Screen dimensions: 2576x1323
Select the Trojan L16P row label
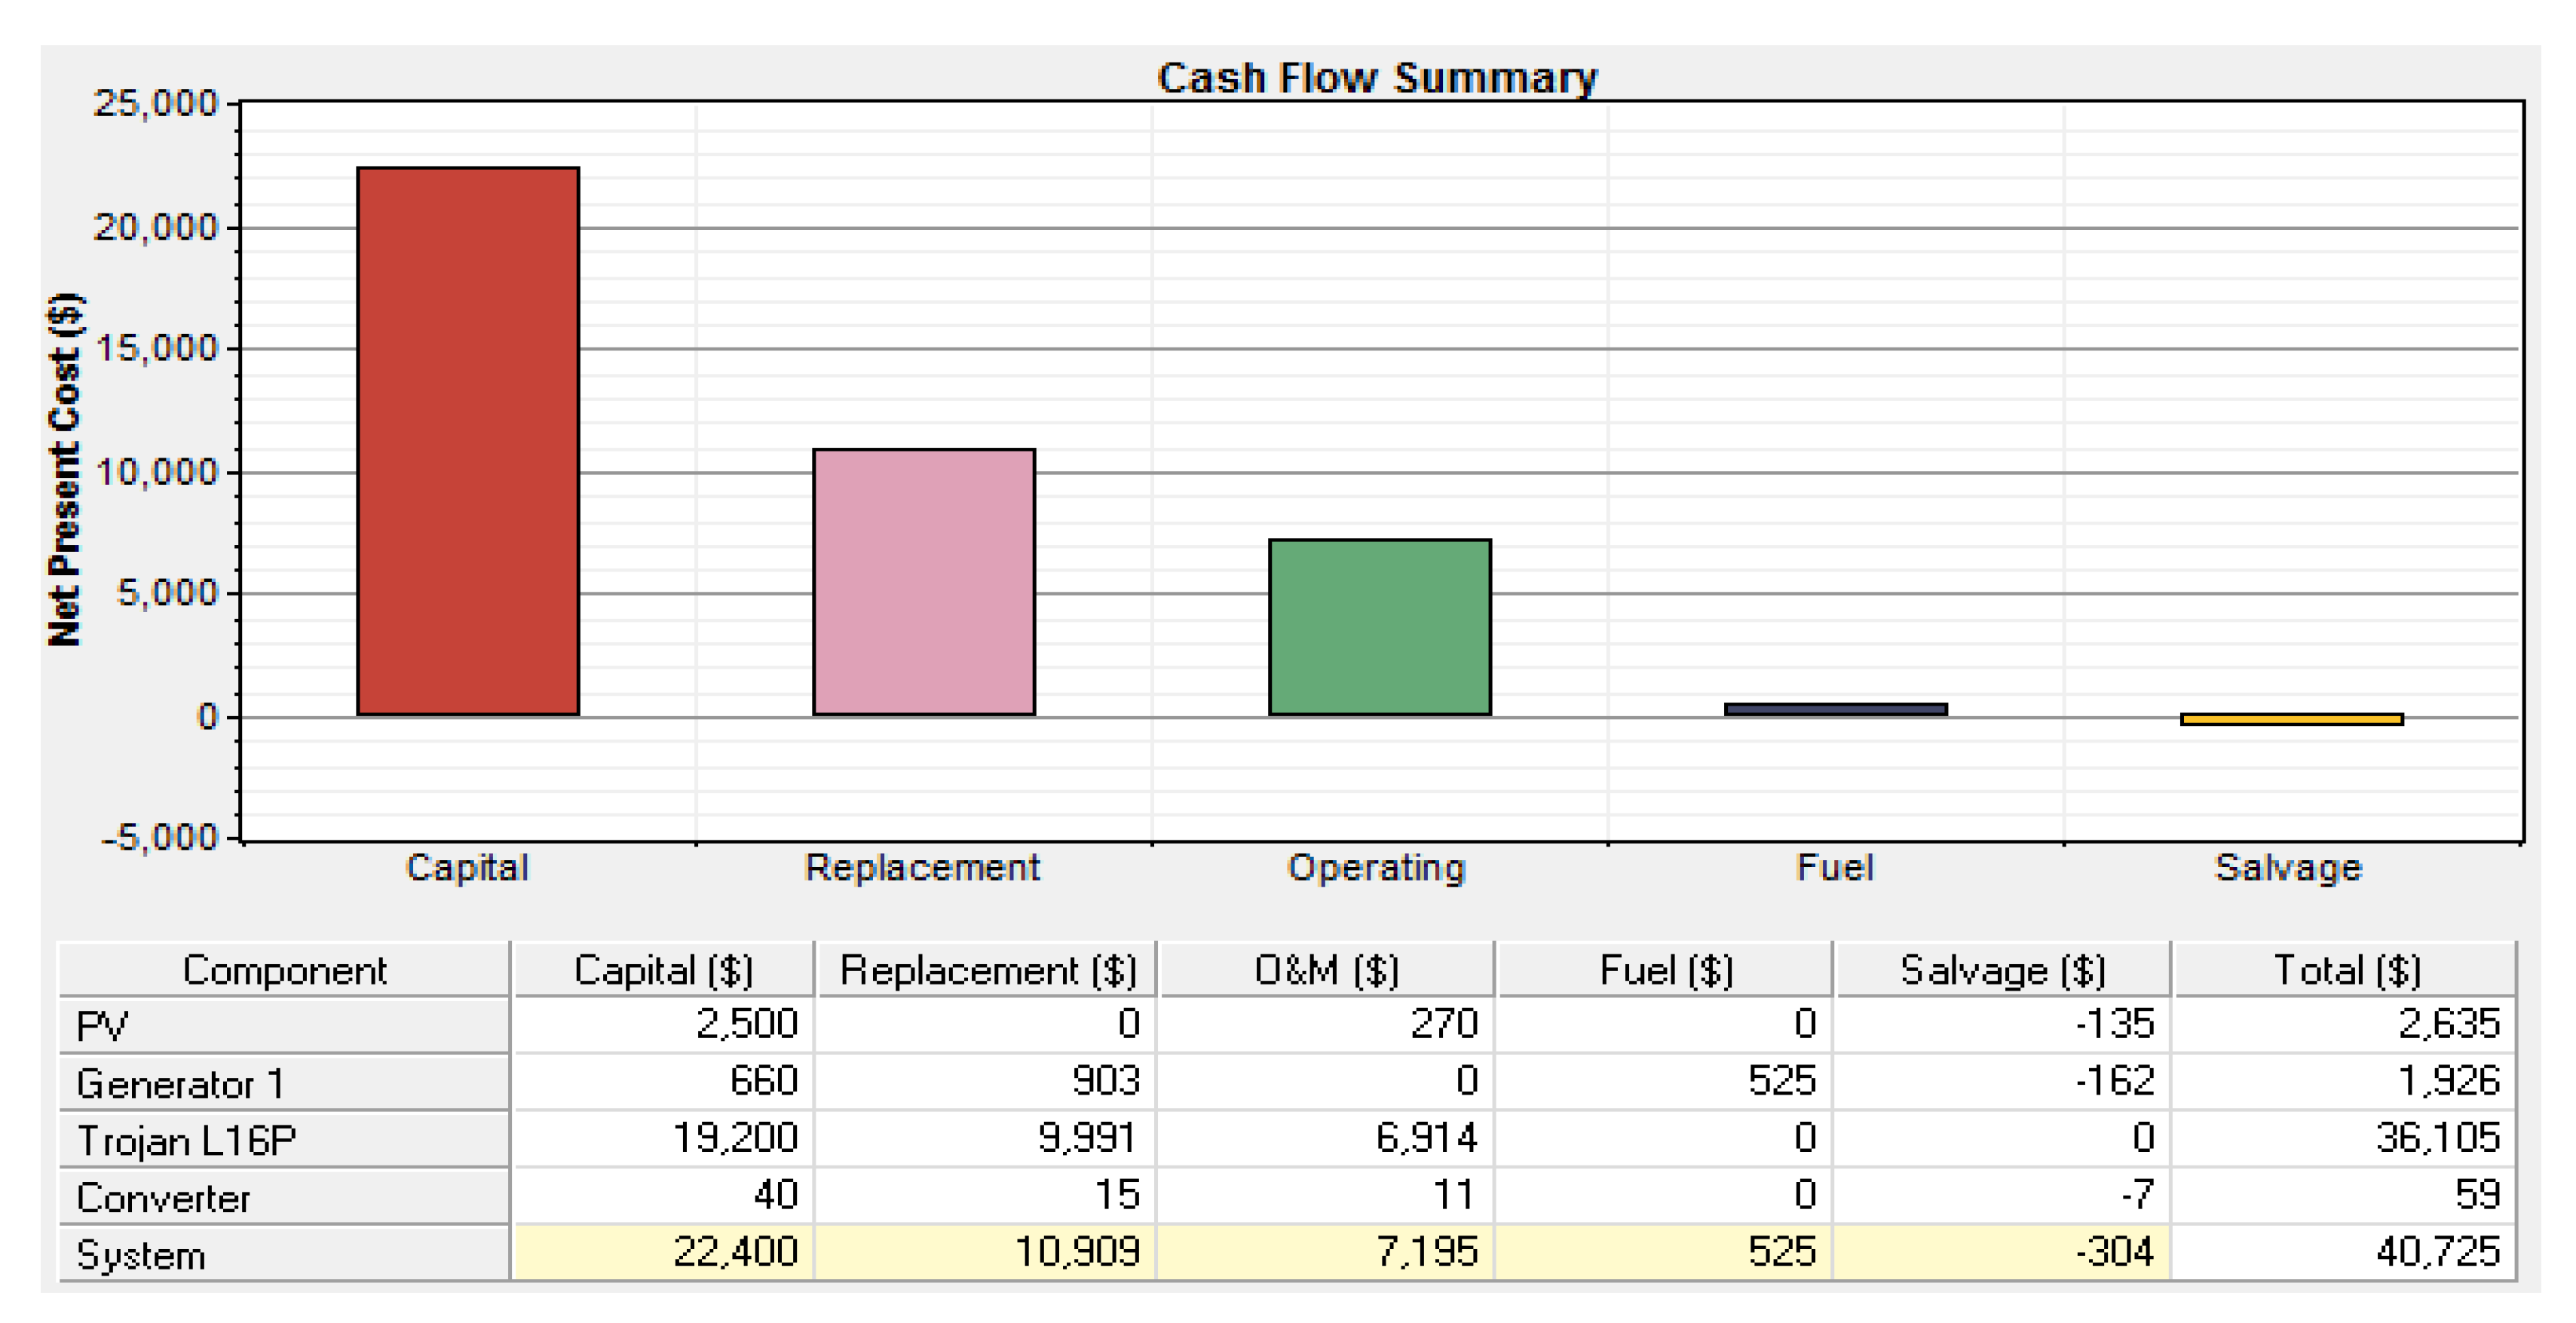pyautogui.click(x=186, y=1140)
